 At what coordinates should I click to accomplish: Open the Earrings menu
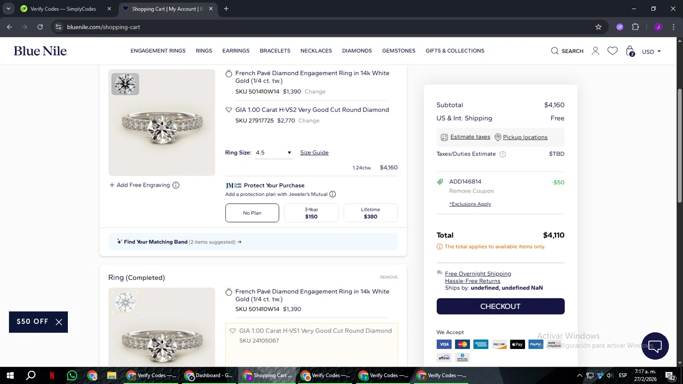coord(236,51)
